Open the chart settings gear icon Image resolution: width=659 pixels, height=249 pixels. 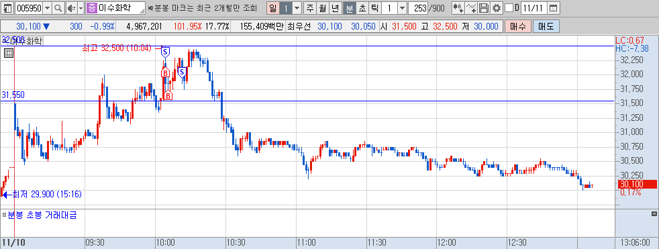[497, 8]
